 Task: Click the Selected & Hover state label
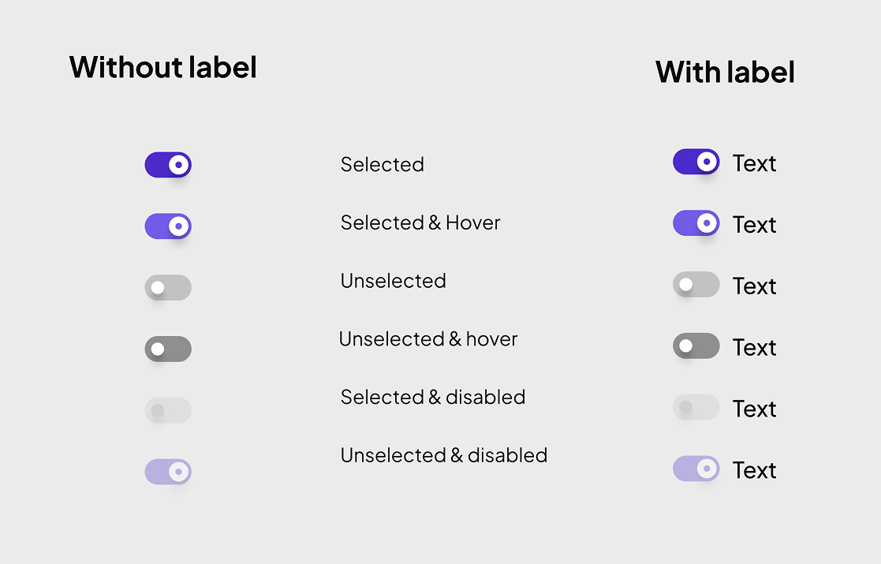point(420,223)
